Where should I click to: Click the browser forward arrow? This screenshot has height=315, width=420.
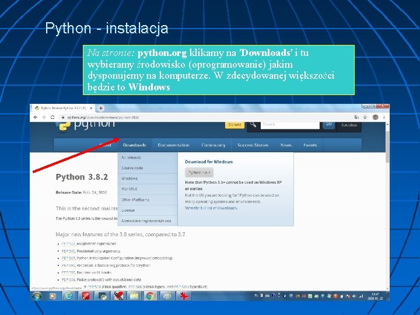point(44,117)
